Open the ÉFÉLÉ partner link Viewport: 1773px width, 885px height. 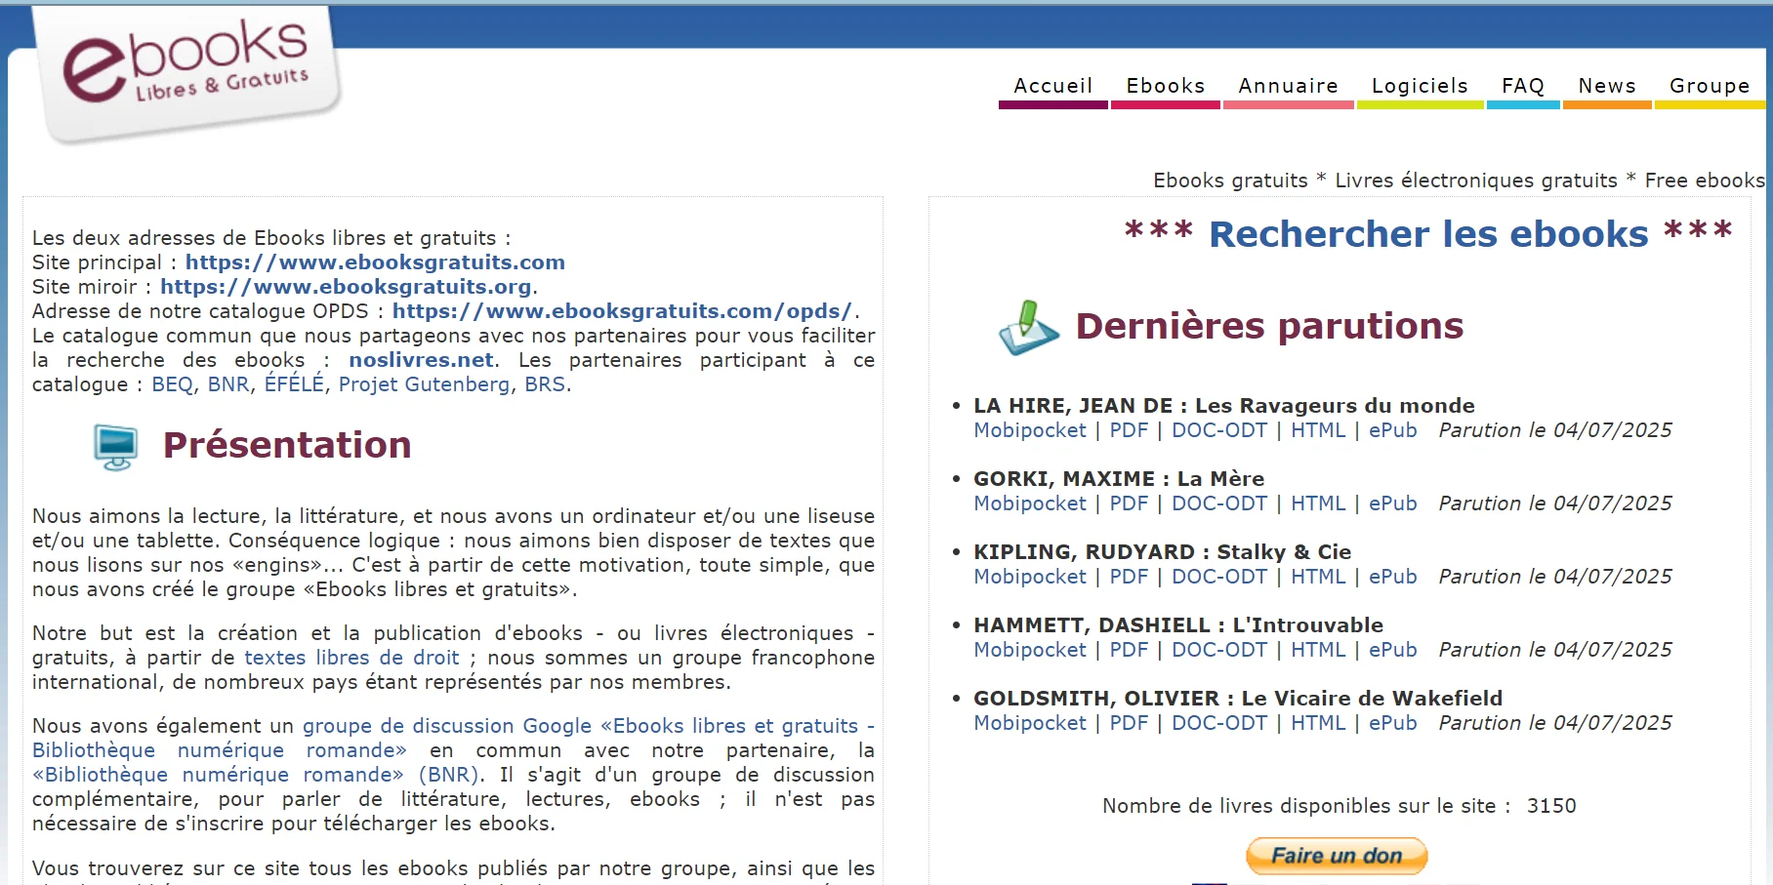coord(294,384)
